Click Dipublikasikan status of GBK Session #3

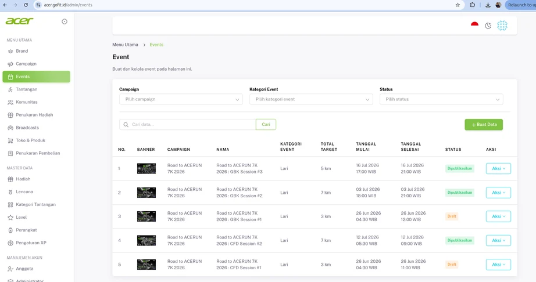click(460, 168)
